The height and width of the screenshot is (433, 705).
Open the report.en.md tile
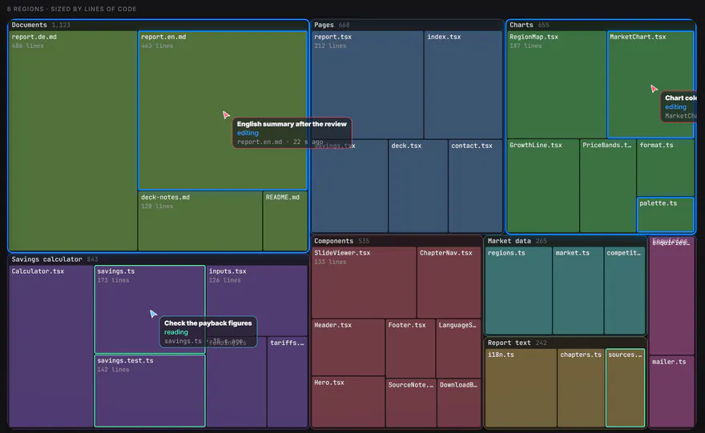pos(223,110)
